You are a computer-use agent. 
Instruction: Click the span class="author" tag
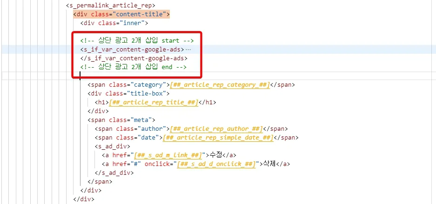point(132,128)
